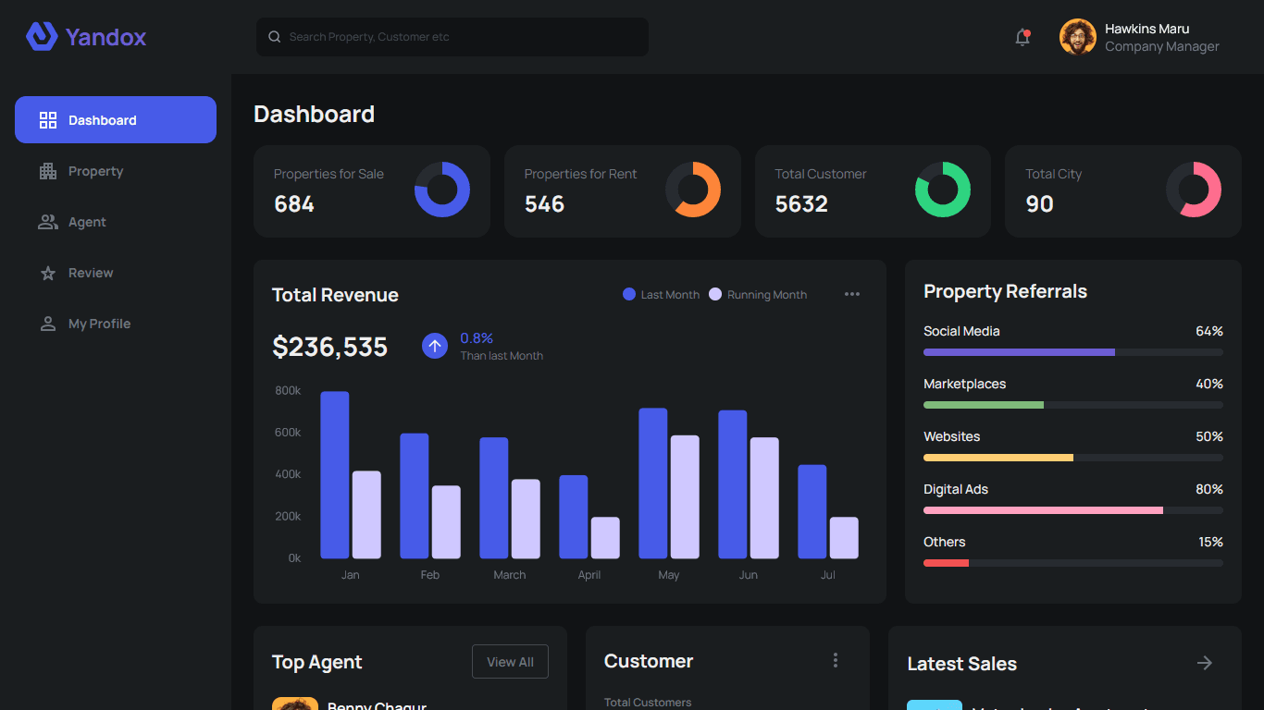Image resolution: width=1264 pixels, height=710 pixels.
Task: Open the Customer panel kebab menu
Action: point(836,659)
